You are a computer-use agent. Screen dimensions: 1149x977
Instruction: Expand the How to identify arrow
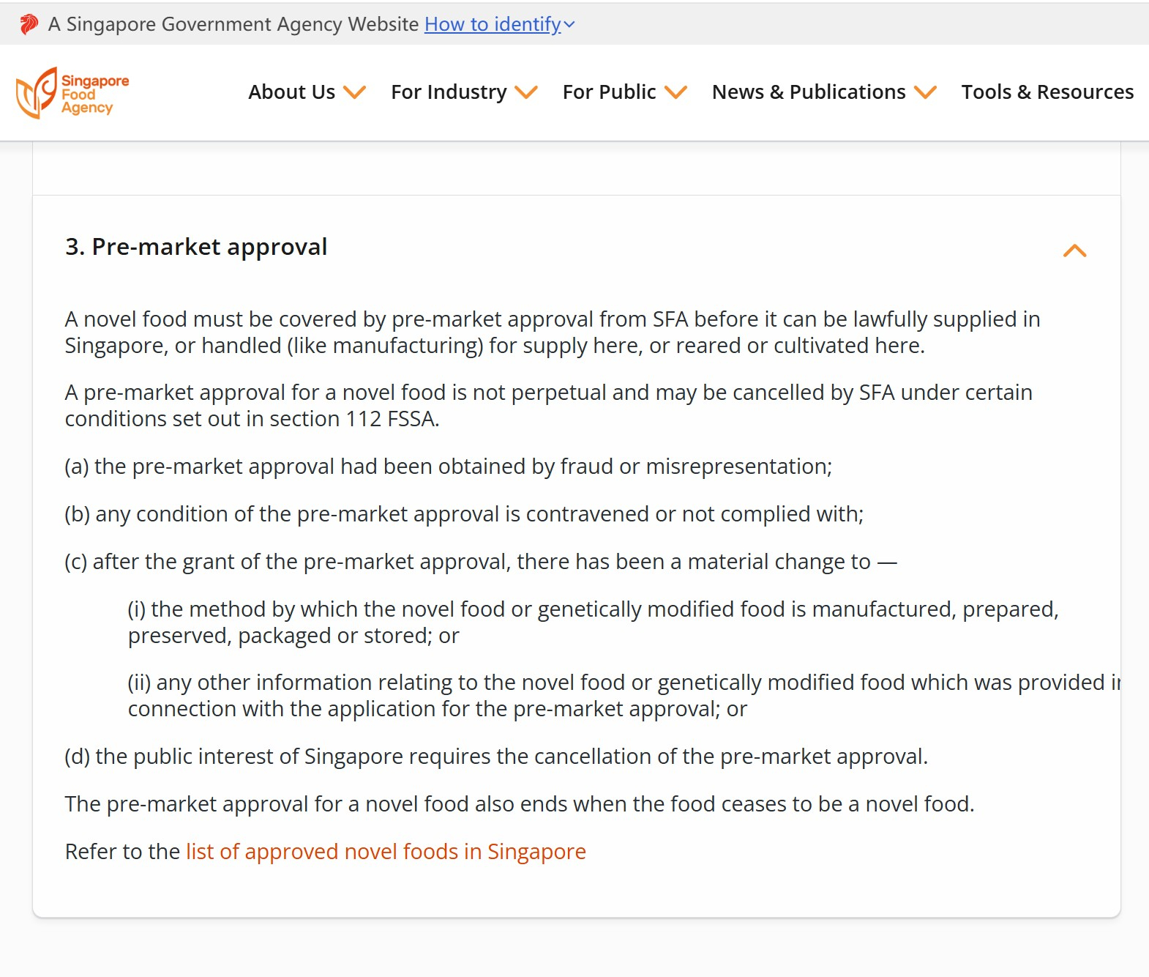click(569, 25)
